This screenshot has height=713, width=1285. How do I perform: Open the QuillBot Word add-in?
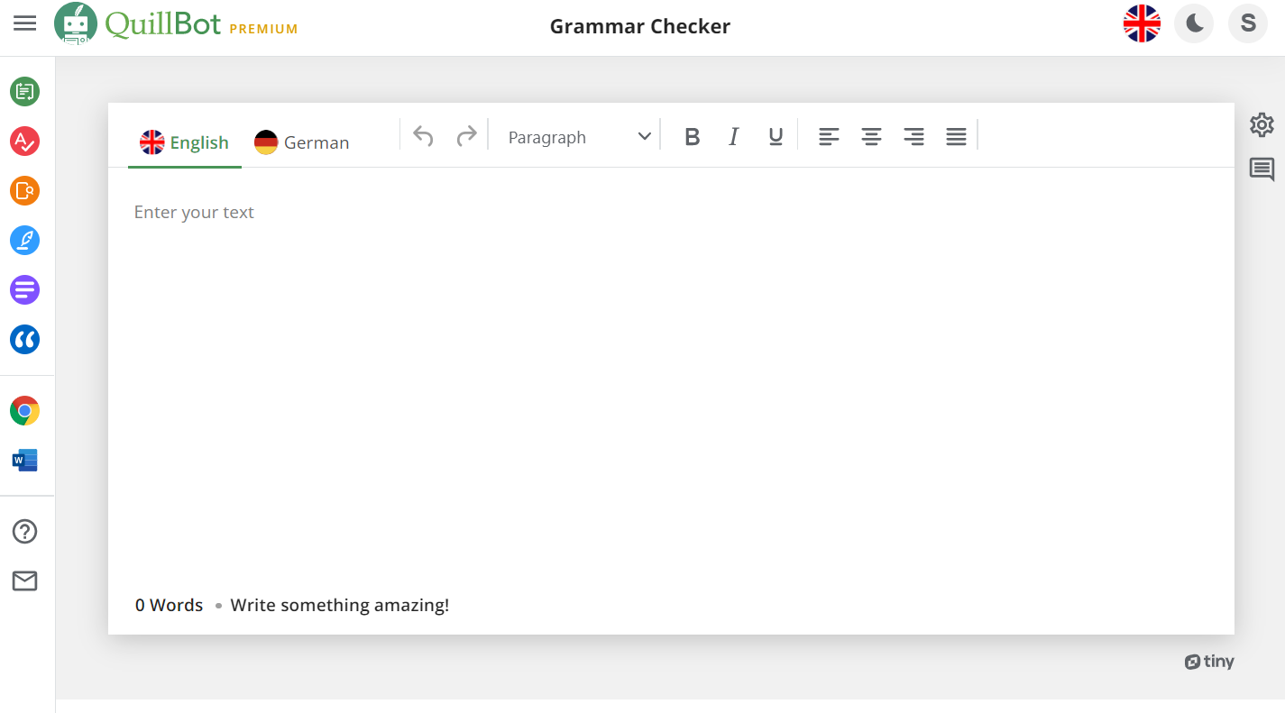coord(24,460)
